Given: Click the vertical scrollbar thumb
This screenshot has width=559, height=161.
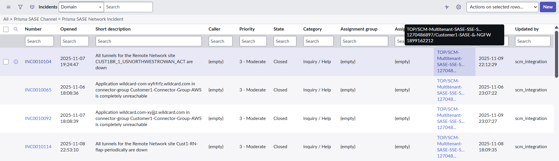Looking at the screenshot, I should [556, 54].
